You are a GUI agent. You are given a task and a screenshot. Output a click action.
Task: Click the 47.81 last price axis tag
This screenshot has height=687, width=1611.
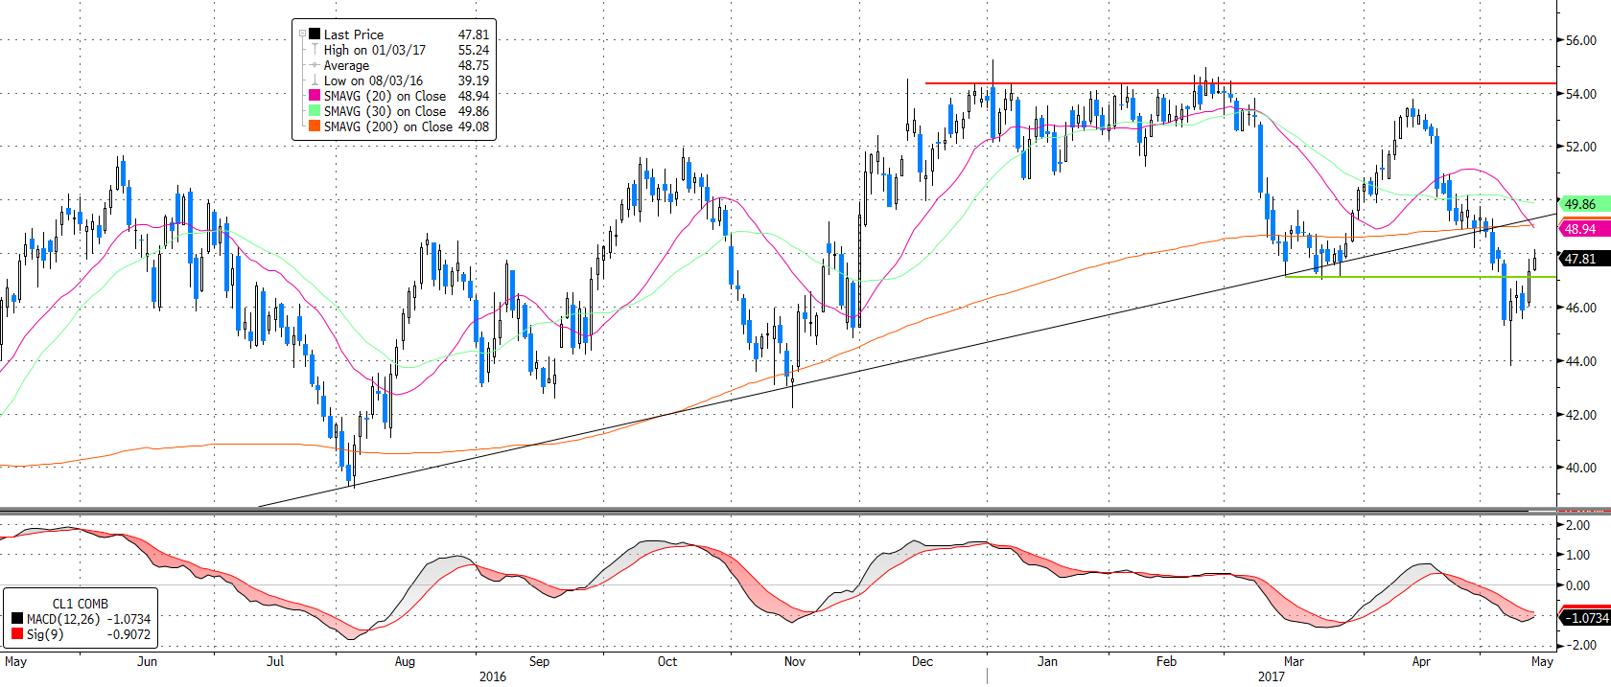tap(1582, 259)
